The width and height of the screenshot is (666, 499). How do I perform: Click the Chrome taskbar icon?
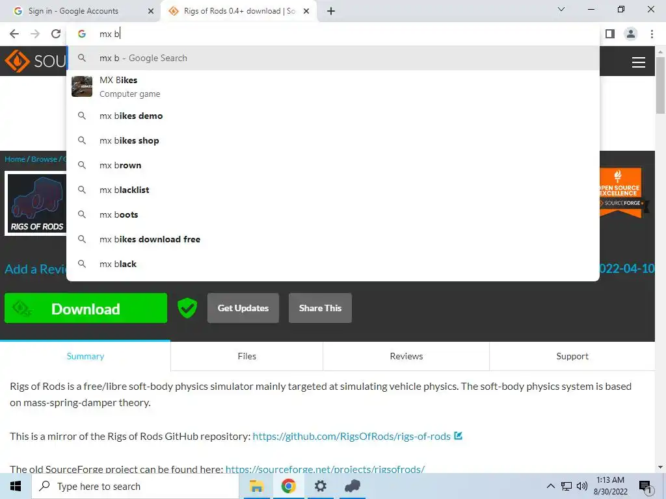[288, 486]
